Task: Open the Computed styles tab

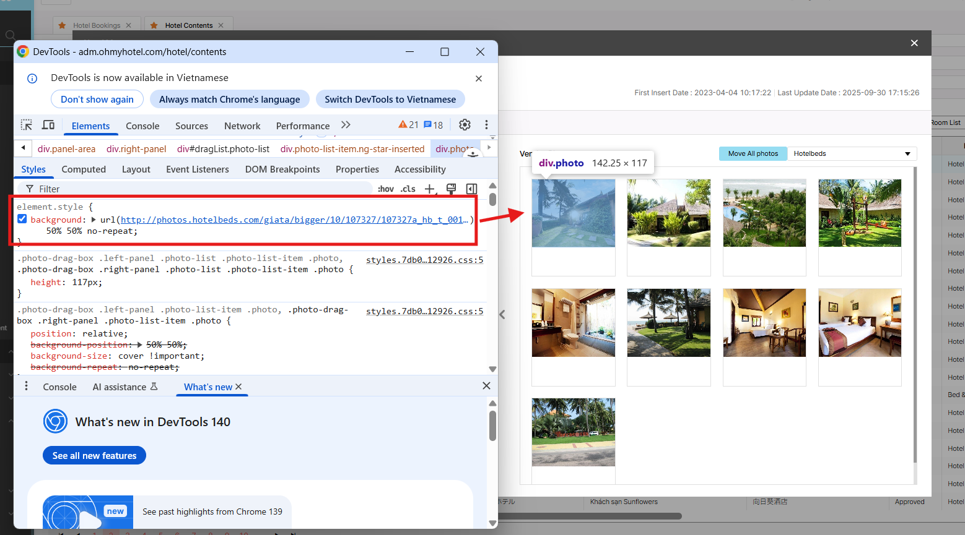Action: (x=84, y=169)
